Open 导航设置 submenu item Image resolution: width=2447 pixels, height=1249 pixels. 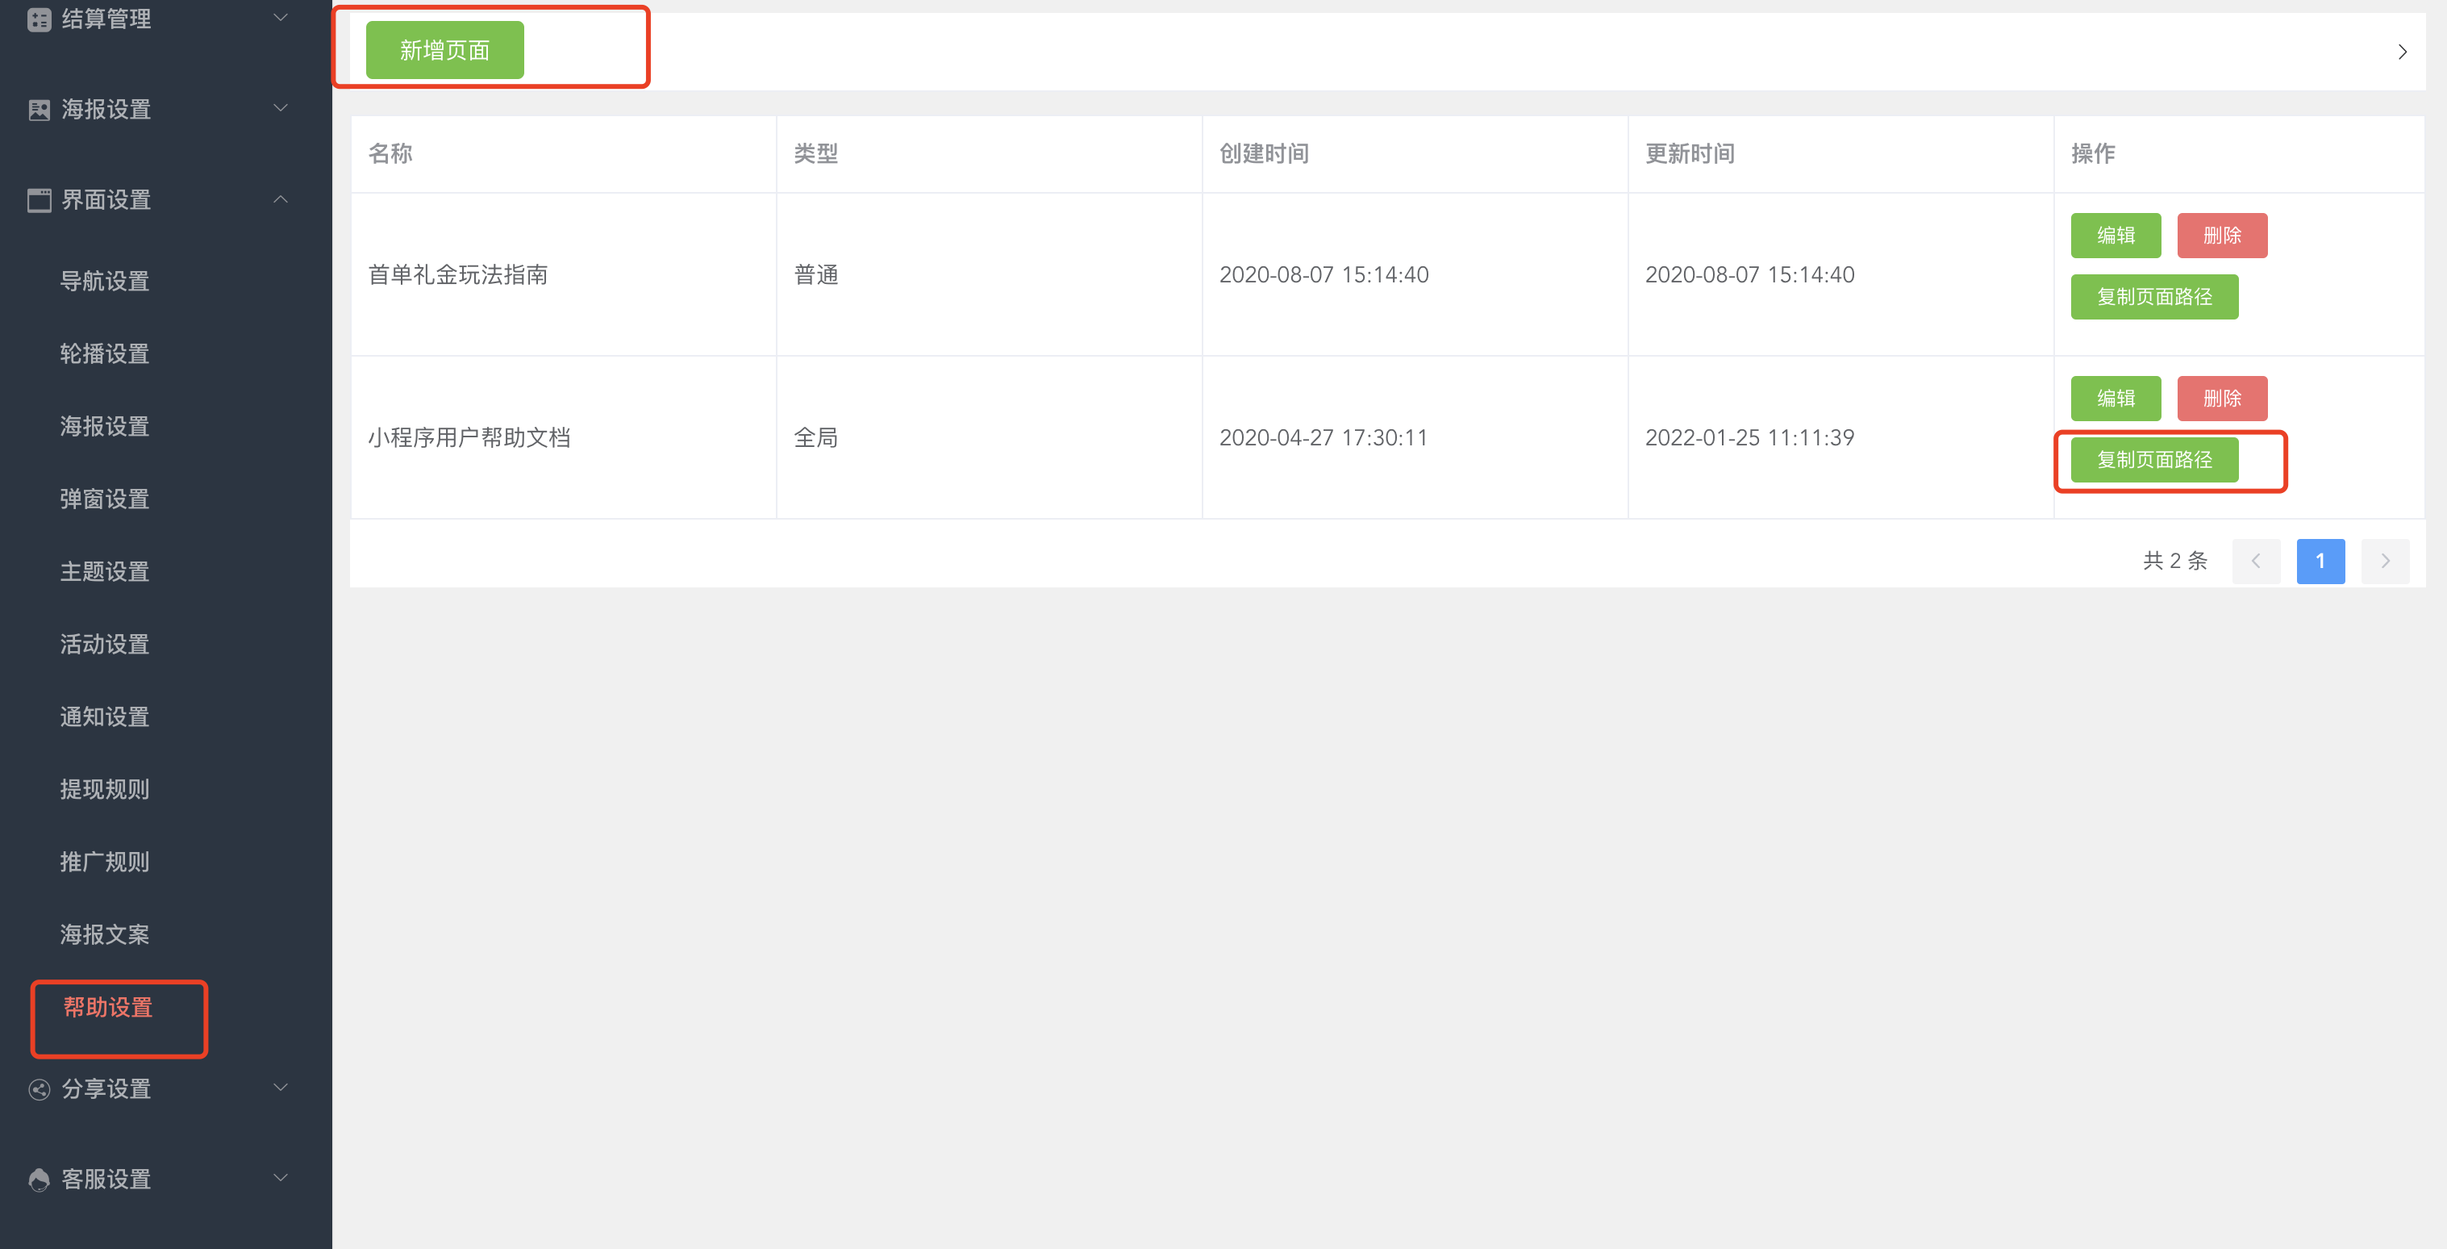[x=105, y=282]
